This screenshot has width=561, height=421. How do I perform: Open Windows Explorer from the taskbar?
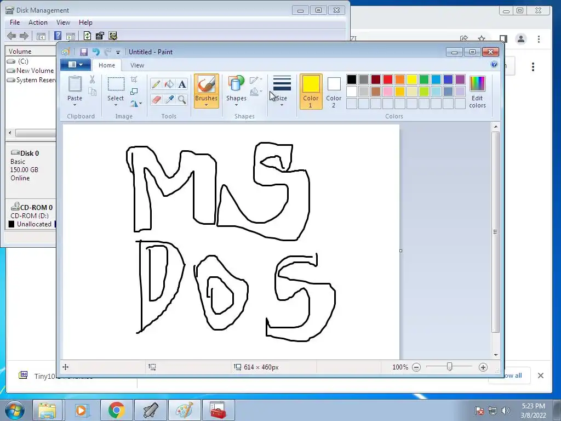tap(48, 410)
